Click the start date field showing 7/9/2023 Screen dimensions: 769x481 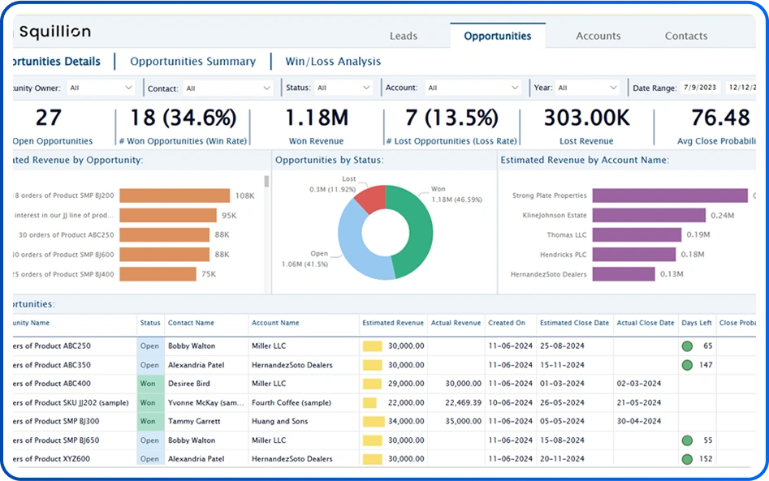[701, 88]
